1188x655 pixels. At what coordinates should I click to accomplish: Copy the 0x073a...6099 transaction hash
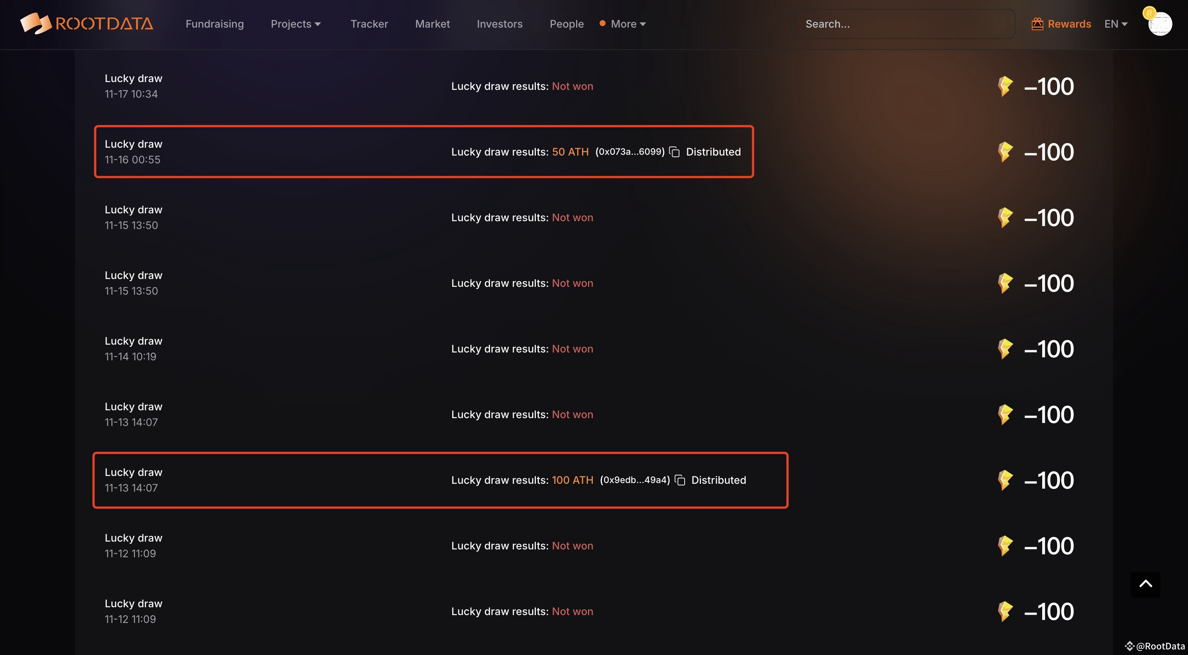pos(675,152)
